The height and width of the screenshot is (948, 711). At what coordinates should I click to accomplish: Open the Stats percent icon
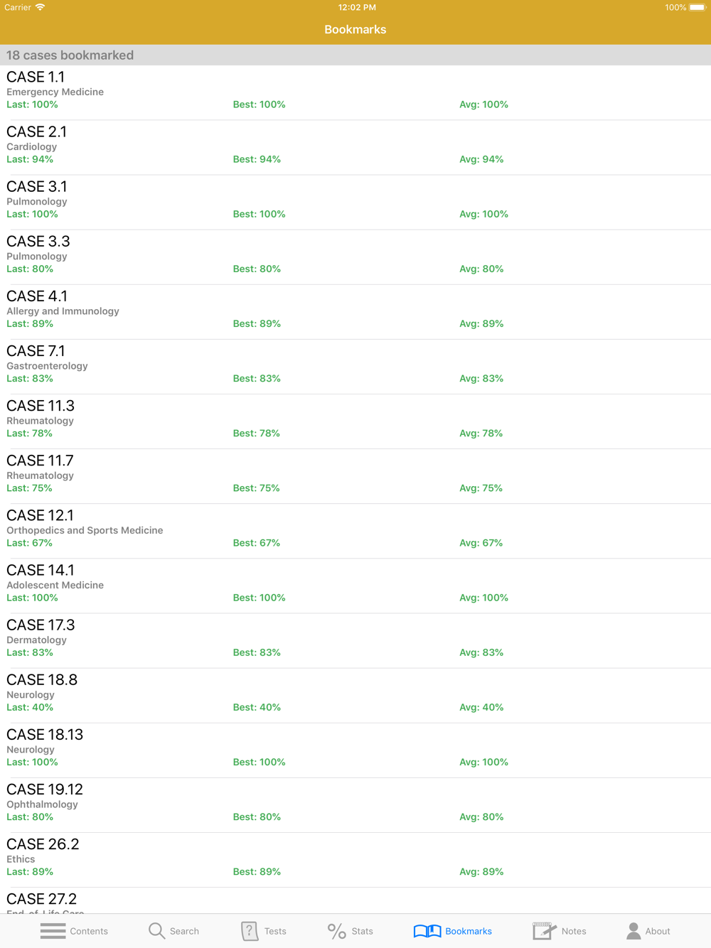336,931
